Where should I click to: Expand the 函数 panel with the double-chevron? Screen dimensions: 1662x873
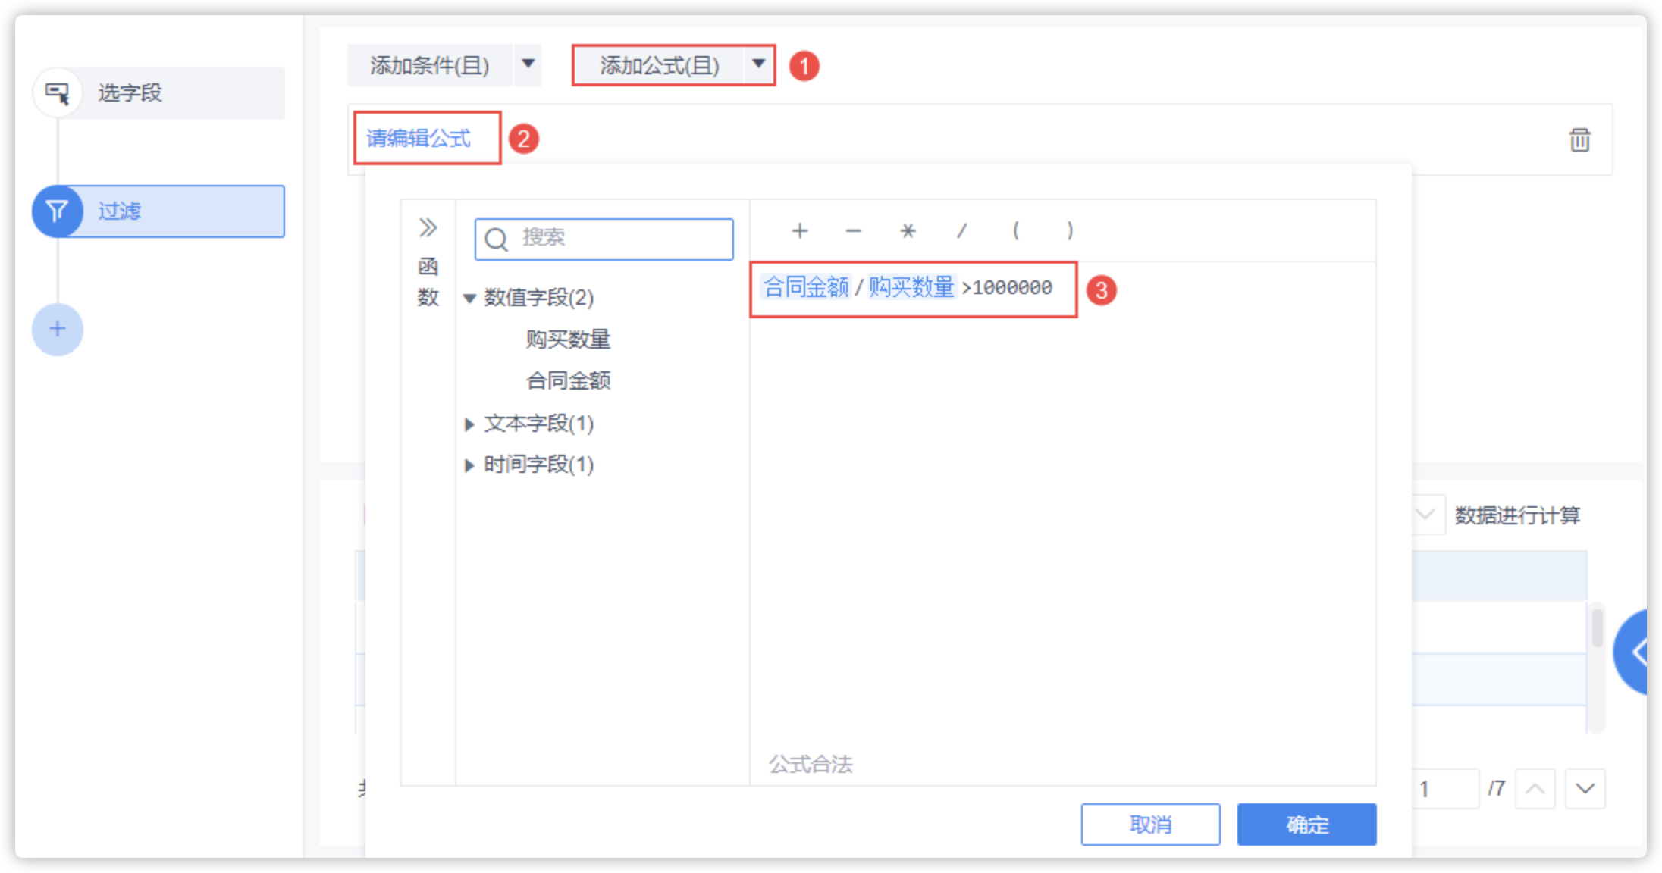click(428, 227)
